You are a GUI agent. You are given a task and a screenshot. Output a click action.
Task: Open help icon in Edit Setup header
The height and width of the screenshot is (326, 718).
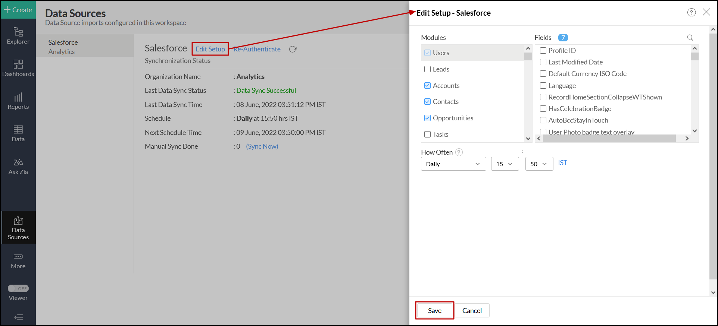pos(692,13)
